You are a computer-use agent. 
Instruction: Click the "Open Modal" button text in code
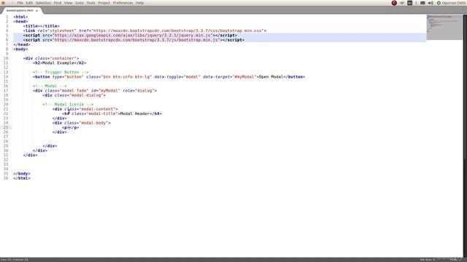pos(271,76)
